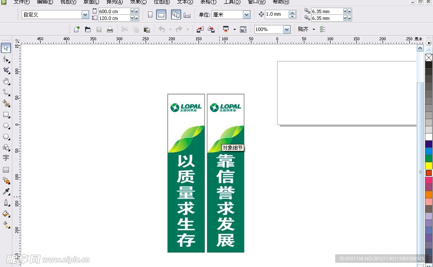433x267 pixels.
Task: Adjust the nudge offset spinner arrows
Action: click(292, 14)
